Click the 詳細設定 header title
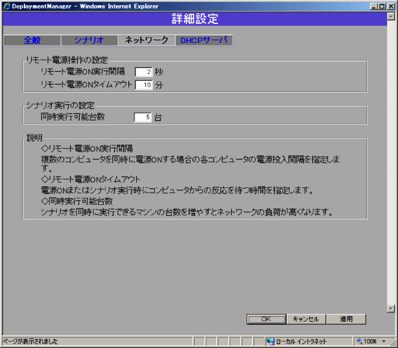This screenshot has height=348, width=398. pyautogui.click(x=195, y=19)
